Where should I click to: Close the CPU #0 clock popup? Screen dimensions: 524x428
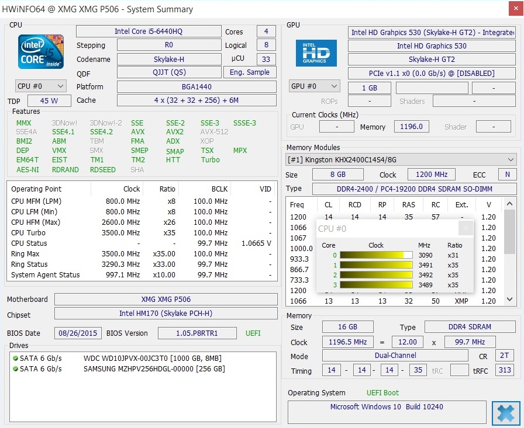[465, 228]
